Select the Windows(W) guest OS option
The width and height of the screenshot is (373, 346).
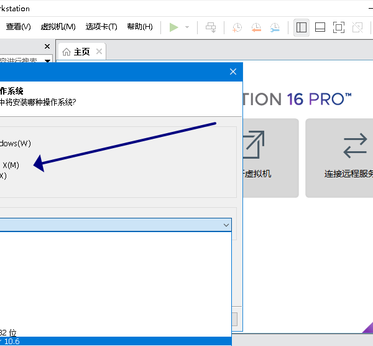pyautogui.click(x=15, y=143)
